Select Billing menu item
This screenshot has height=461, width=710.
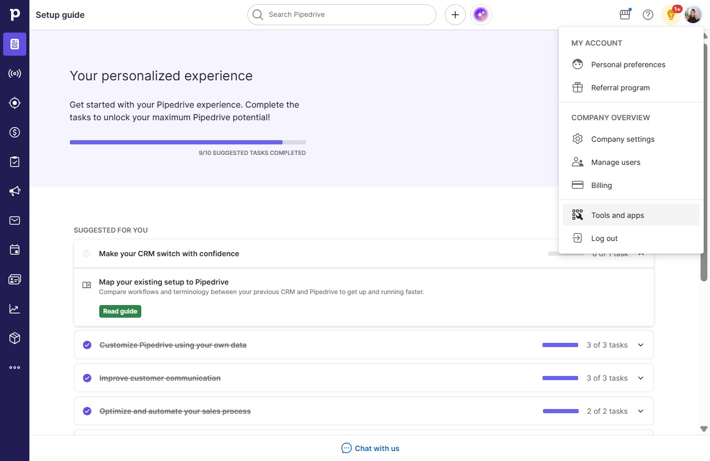coord(631,185)
